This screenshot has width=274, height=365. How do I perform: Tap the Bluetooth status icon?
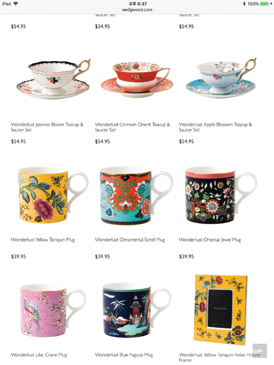click(244, 4)
